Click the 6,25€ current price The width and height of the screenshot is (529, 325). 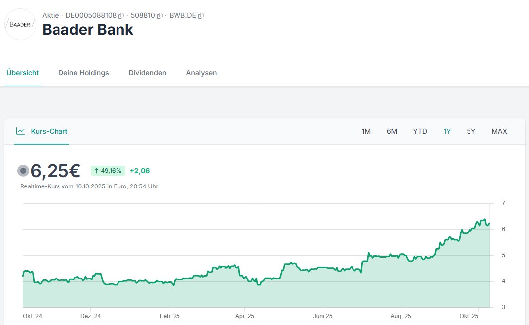click(x=56, y=171)
